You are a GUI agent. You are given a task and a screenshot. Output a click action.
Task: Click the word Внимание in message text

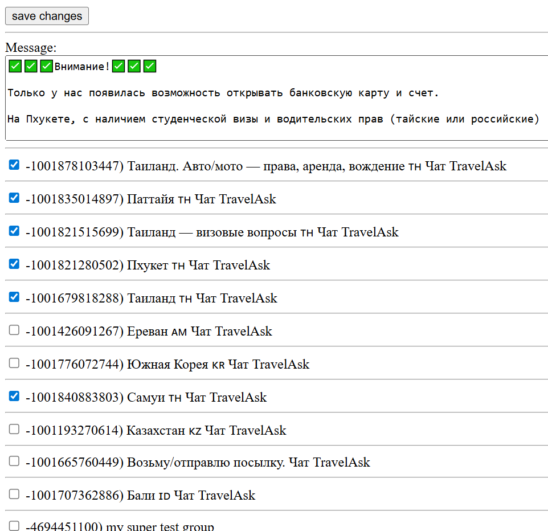[80, 67]
